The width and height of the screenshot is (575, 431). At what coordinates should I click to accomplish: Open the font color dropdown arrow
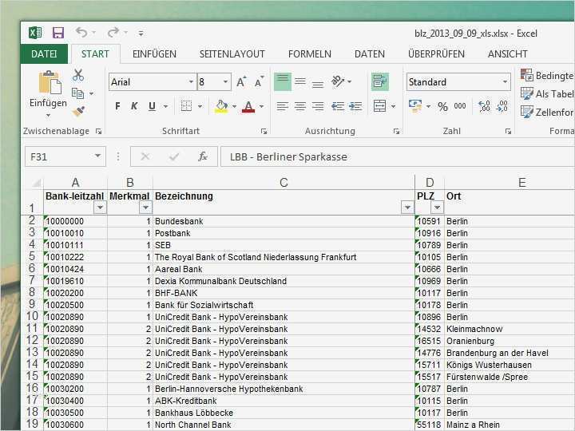[x=261, y=107]
